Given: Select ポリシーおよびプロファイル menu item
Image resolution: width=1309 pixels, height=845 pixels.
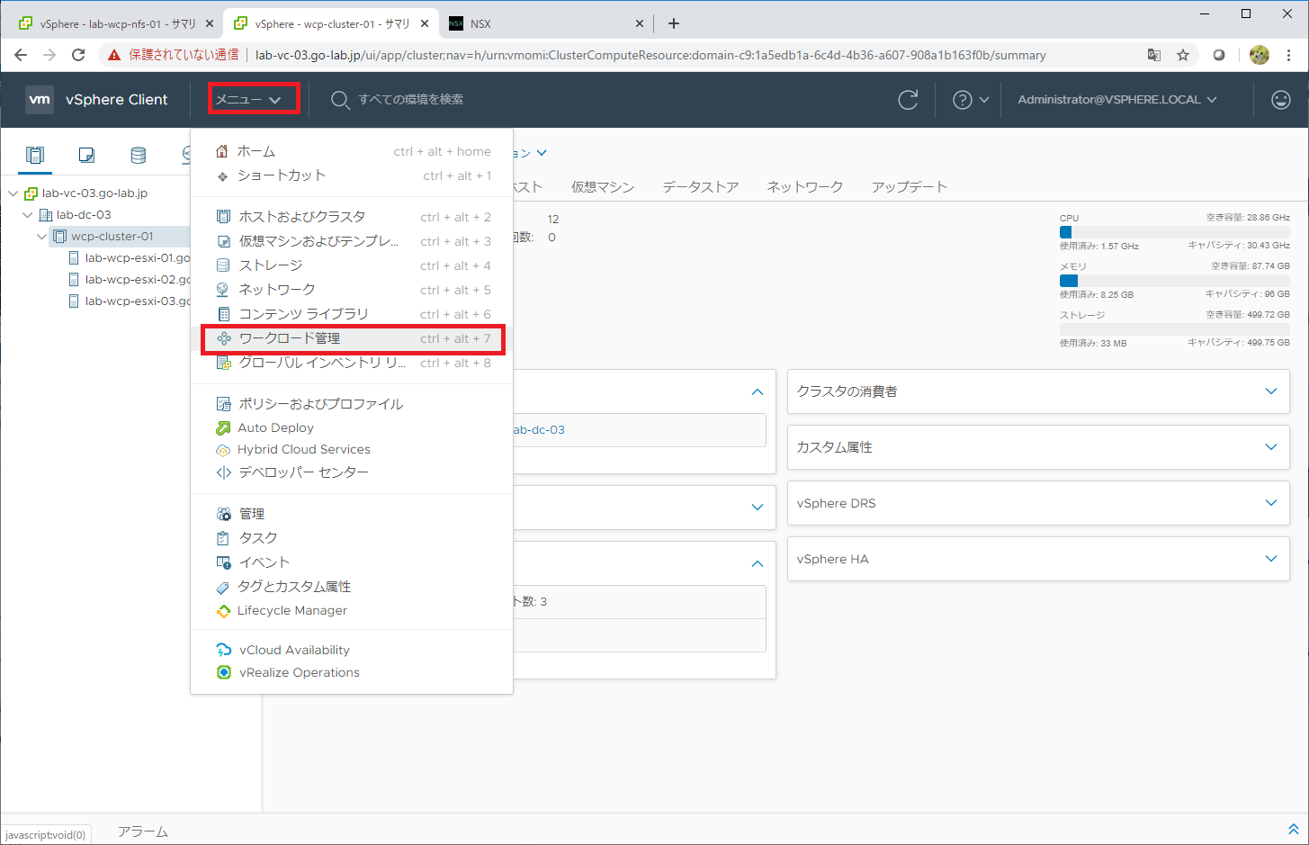Looking at the screenshot, I should click(x=352, y=404).
